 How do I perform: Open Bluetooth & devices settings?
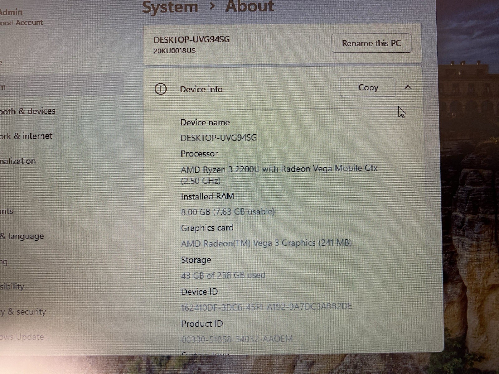tap(27, 111)
